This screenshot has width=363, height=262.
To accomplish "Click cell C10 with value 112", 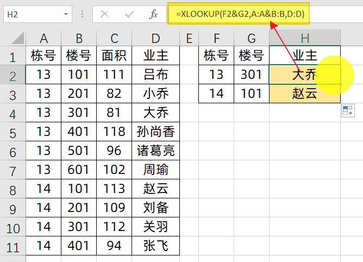I will click(x=114, y=227).
